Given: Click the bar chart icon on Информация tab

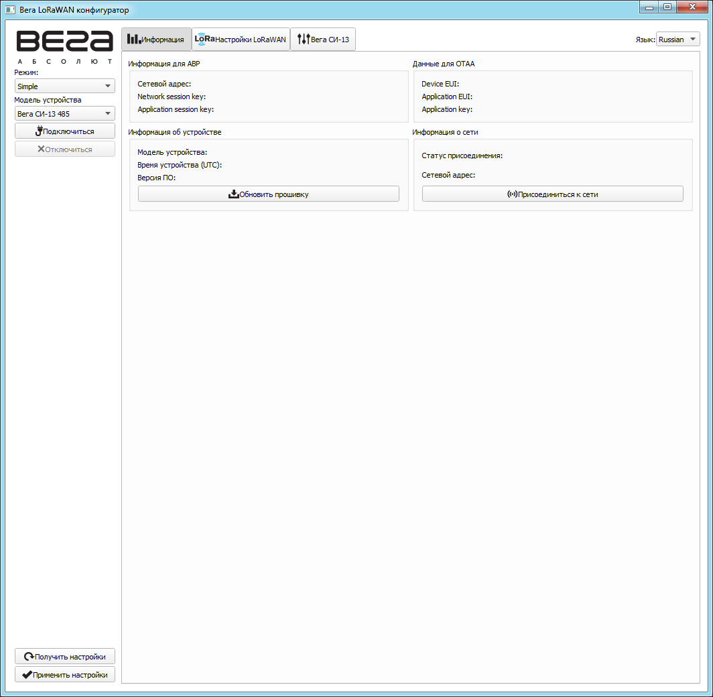Looking at the screenshot, I should coord(134,39).
